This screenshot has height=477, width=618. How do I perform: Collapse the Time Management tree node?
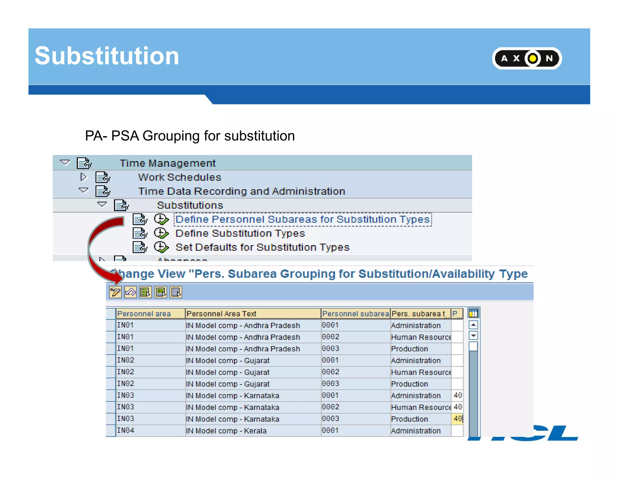click(65, 163)
